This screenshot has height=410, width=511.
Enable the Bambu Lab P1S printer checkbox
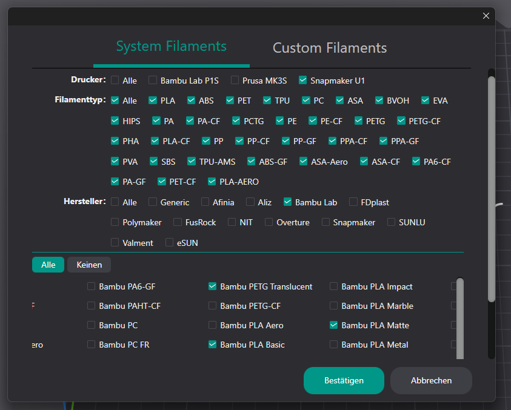click(153, 81)
